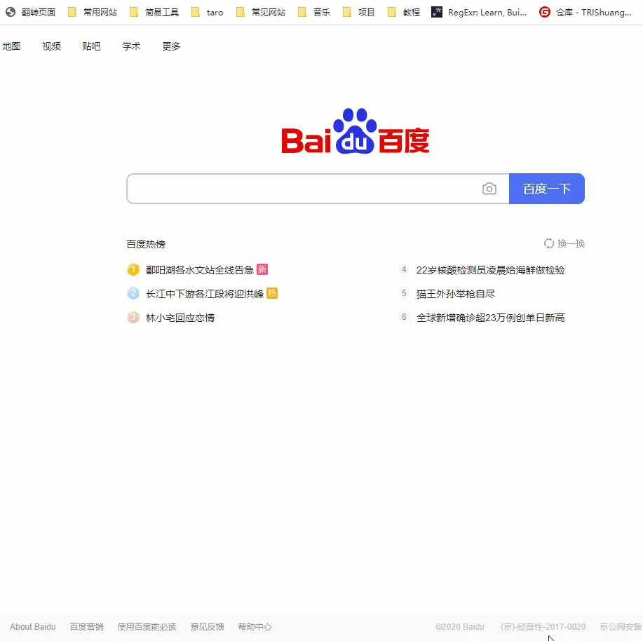Open 长江中下游各江段将迎洪峰 headline
This screenshot has width=643, height=641.
point(205,294)
